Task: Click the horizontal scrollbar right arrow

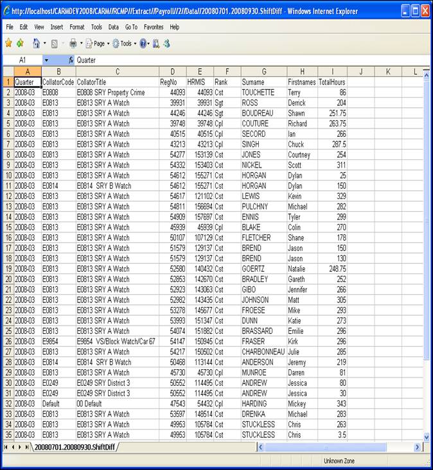Action: (417, 447)
